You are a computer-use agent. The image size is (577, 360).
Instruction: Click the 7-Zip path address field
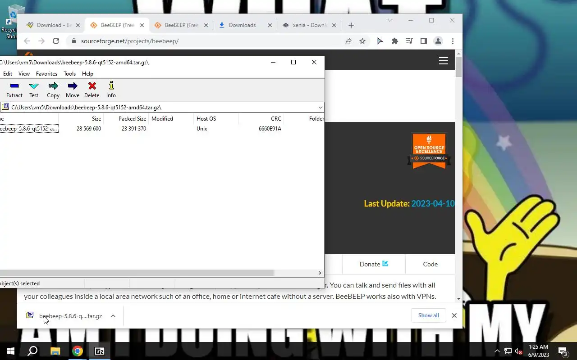[162, 108]
